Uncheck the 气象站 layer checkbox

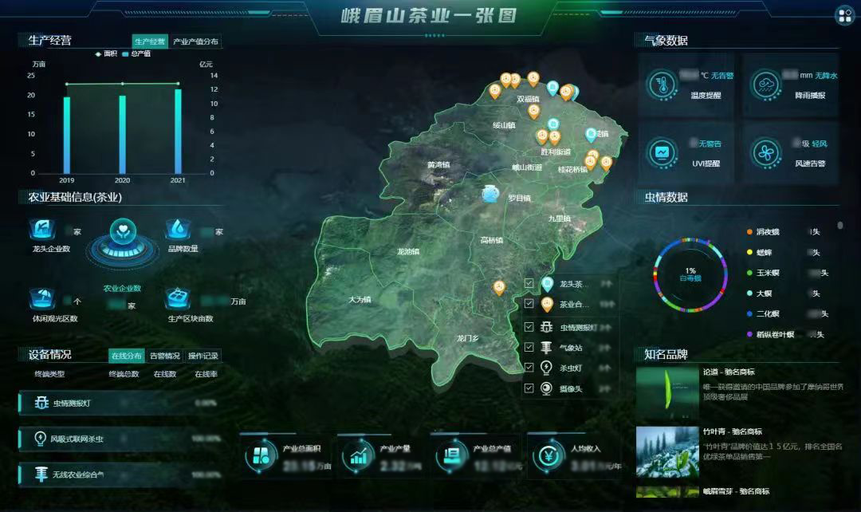(x=529, y=348)
